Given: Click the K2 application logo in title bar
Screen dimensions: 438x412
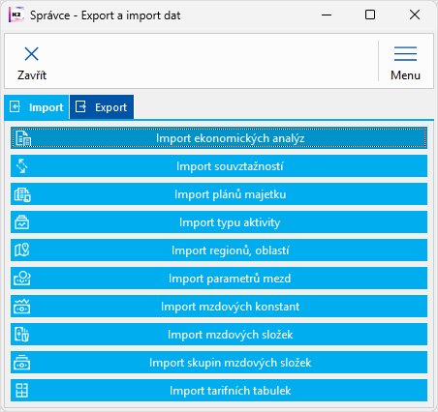Looking at the screenshot, I should coord(16,15).
